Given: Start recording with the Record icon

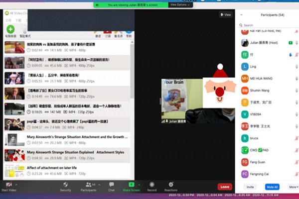Looking at the screenshot, I should tap(152, 185).
